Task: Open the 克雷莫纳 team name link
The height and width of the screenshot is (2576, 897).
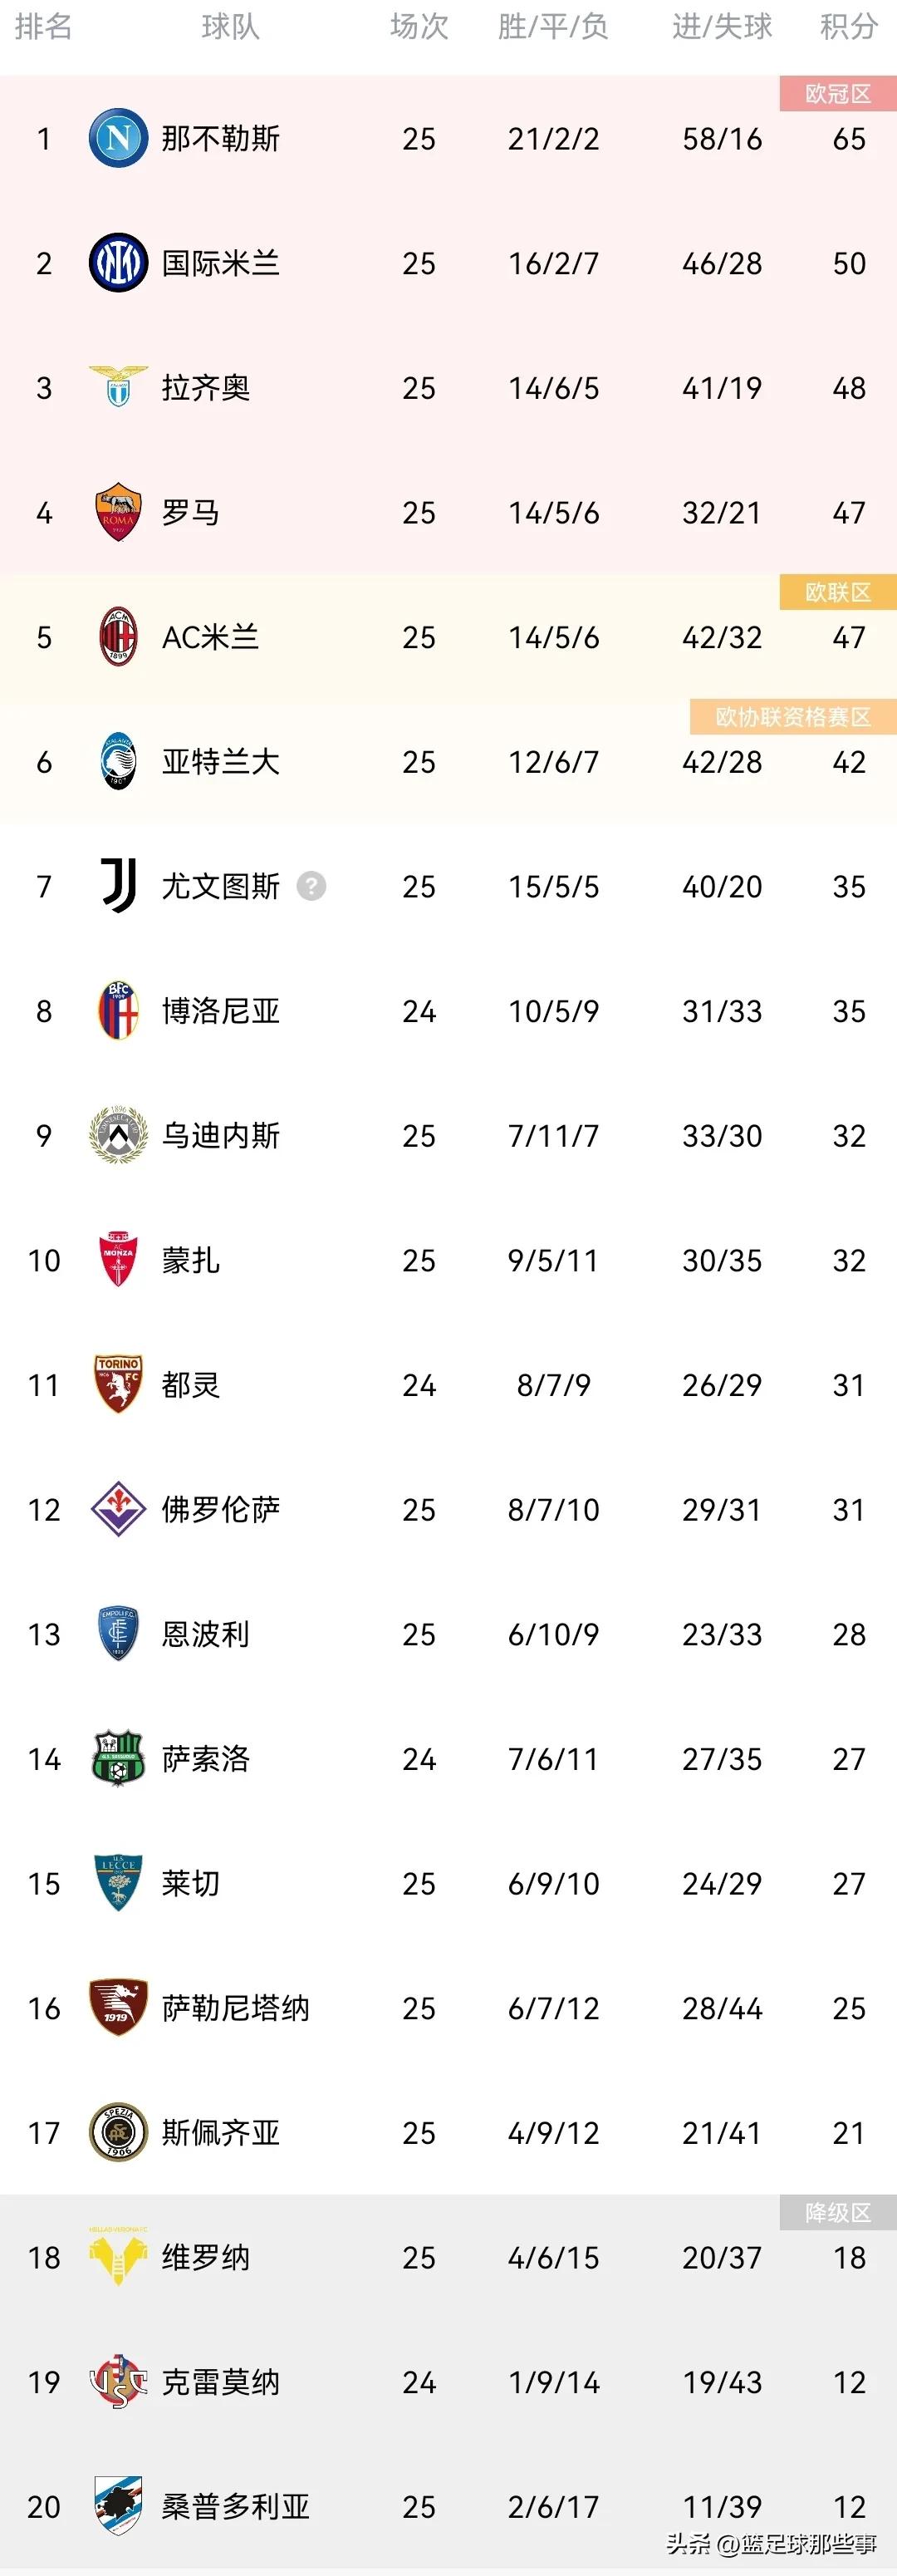Action: point(221,2382)
